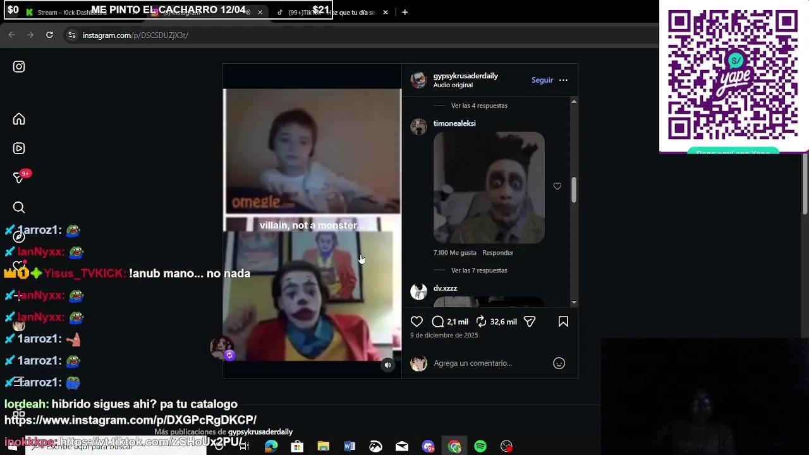This screenshot has width=809, height=455.
Task: Open the emoji picker in comment box
Action: pyautogui.click(x=559, y=363)
